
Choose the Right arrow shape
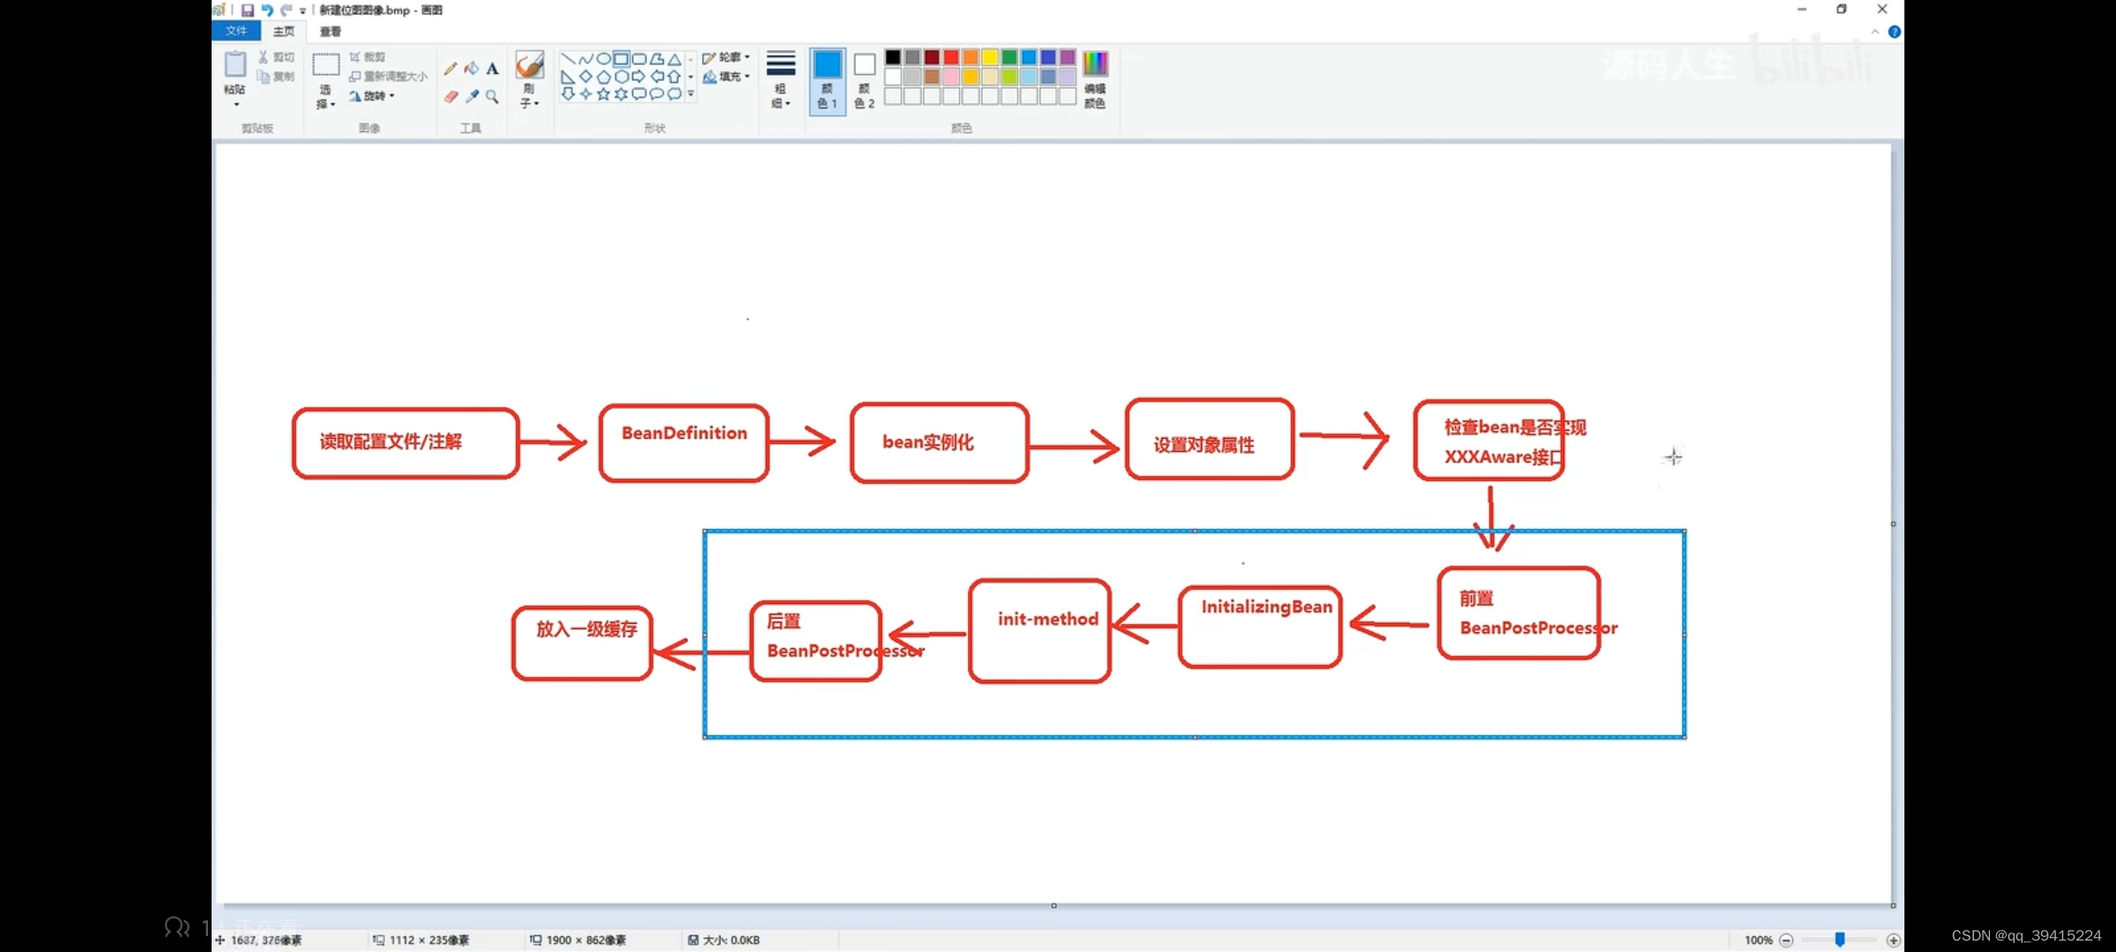pos(638,77)
